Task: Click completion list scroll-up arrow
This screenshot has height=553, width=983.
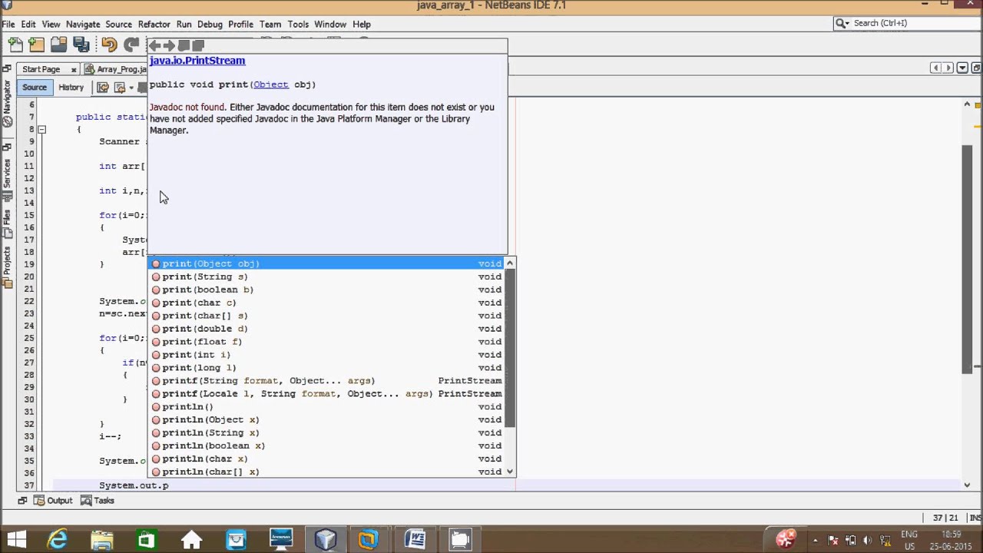Action: [510, 263]
